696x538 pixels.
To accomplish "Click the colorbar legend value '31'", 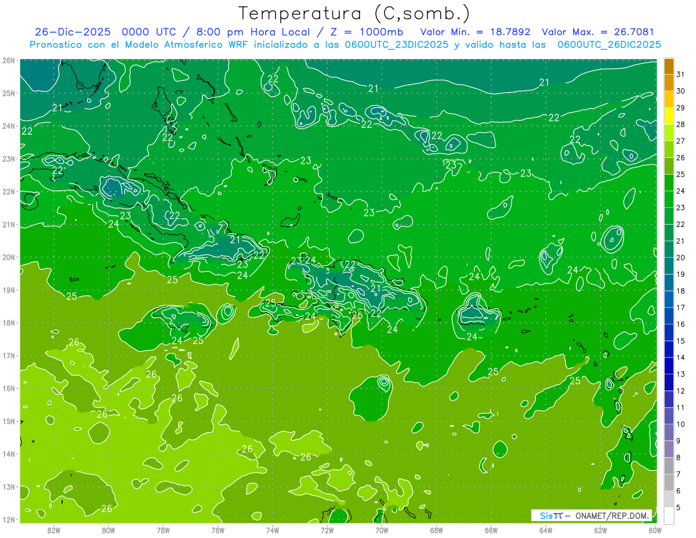I will coord(680,75).
